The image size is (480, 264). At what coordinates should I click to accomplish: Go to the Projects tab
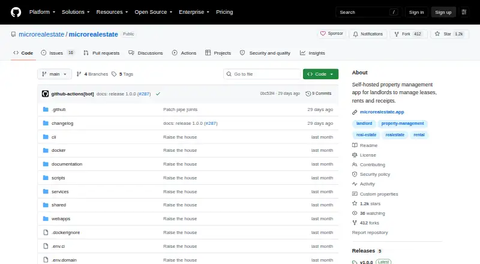(218, 53)
